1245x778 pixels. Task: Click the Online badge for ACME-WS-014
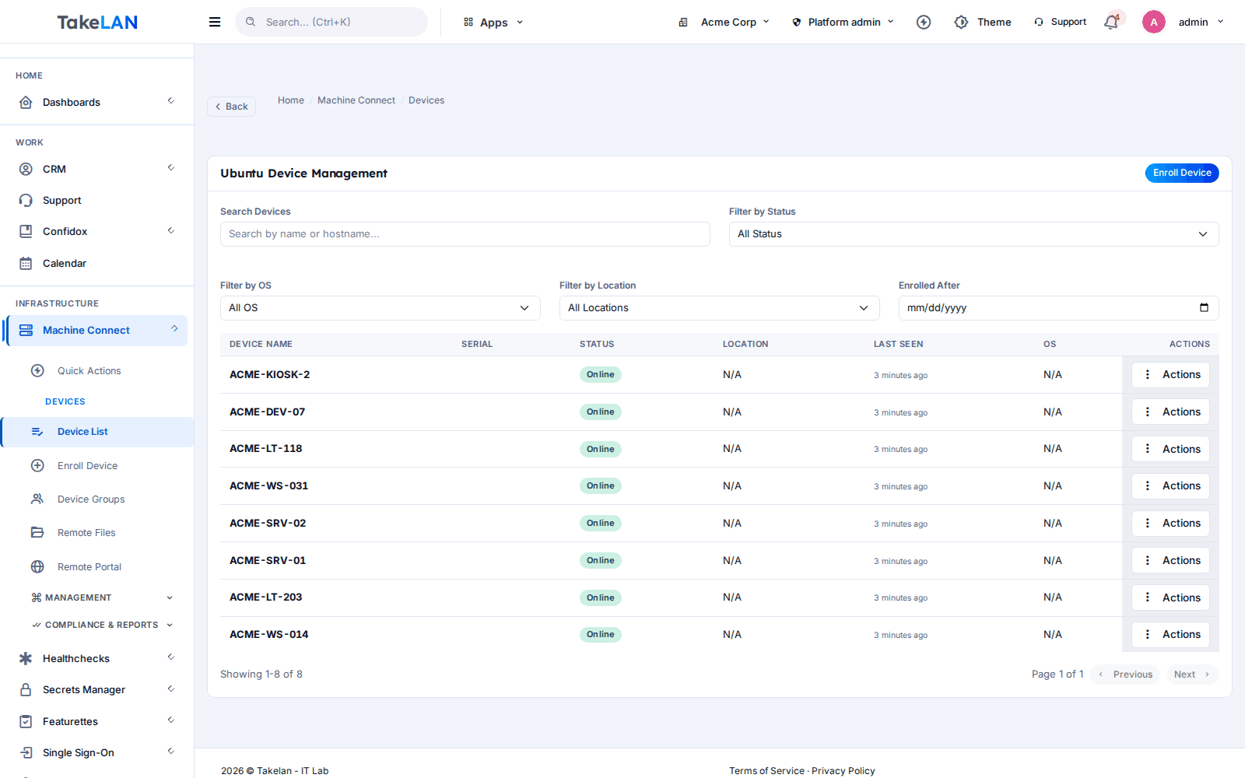point(601,635)
